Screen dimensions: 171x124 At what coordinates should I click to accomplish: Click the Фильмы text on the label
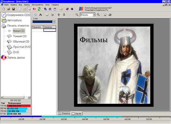[94, 40]
